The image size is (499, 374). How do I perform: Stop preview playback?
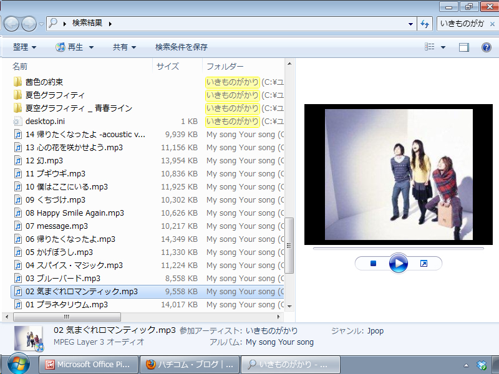373,263
